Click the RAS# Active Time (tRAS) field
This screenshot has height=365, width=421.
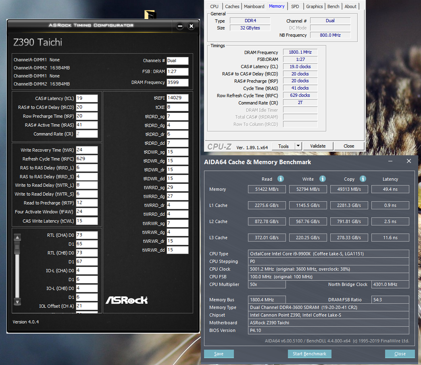tap(87, 125)
